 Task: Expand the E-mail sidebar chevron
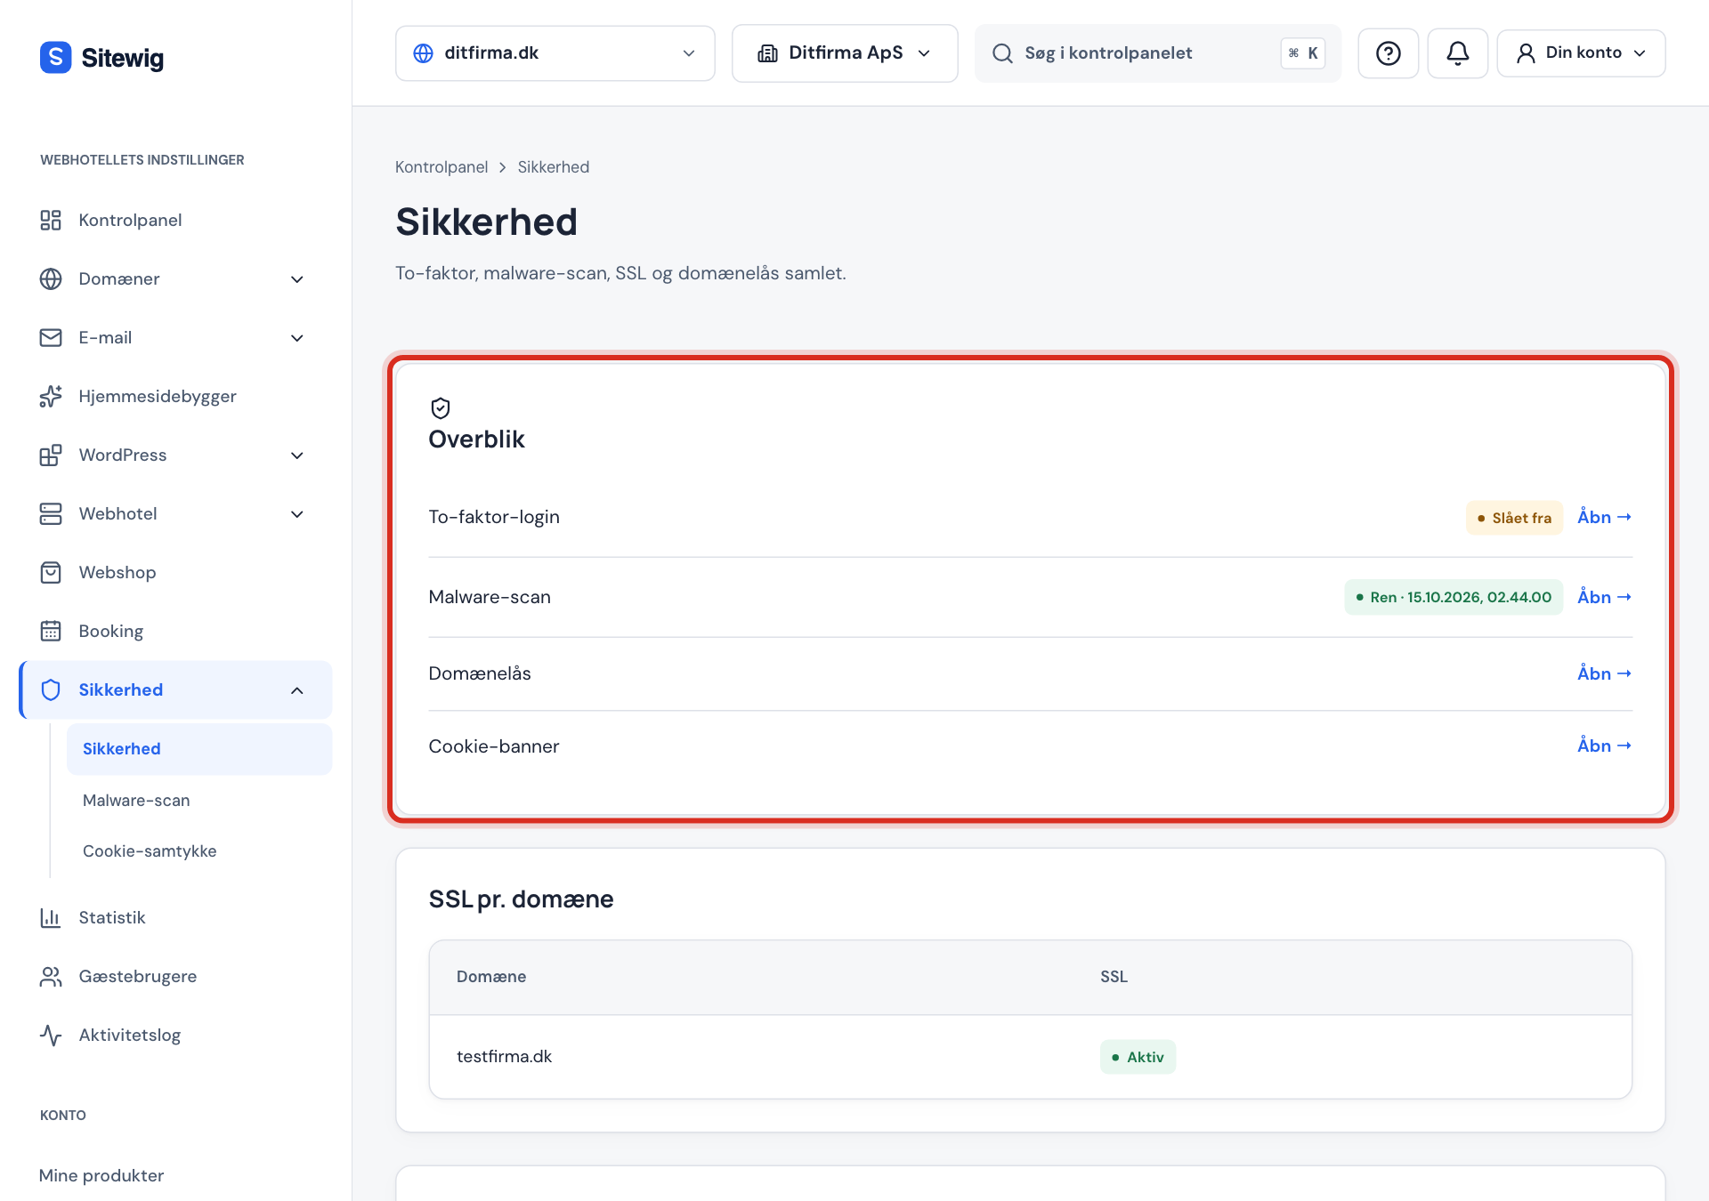point(297,338)
